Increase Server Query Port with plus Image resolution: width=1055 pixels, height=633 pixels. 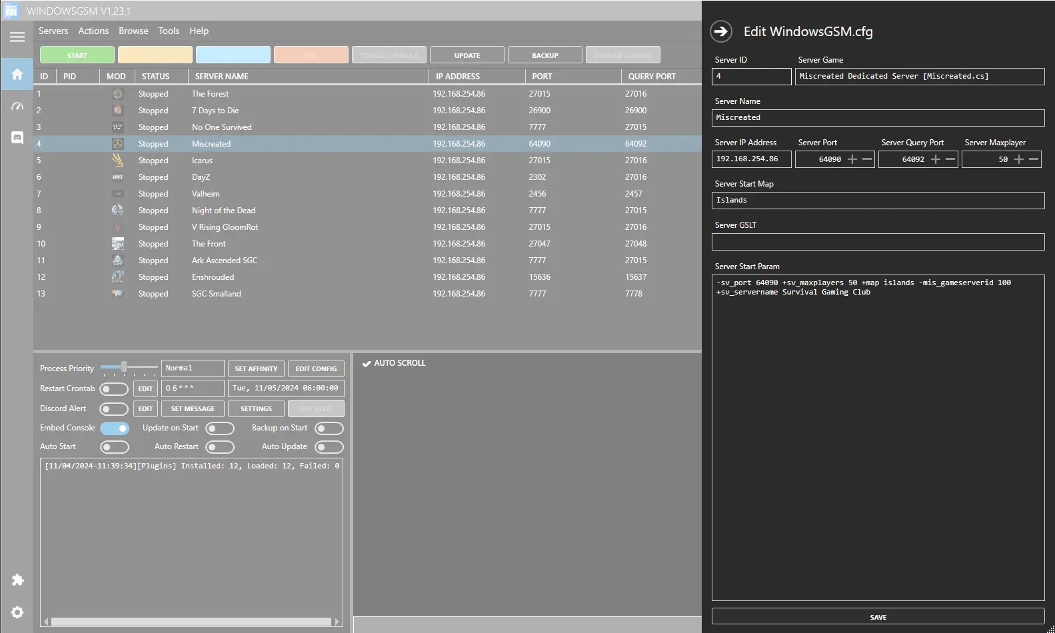pyautogui.click(x=936, y=159)
